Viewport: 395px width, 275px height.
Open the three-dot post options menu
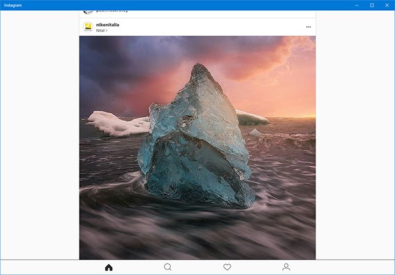tap(308, 27)
